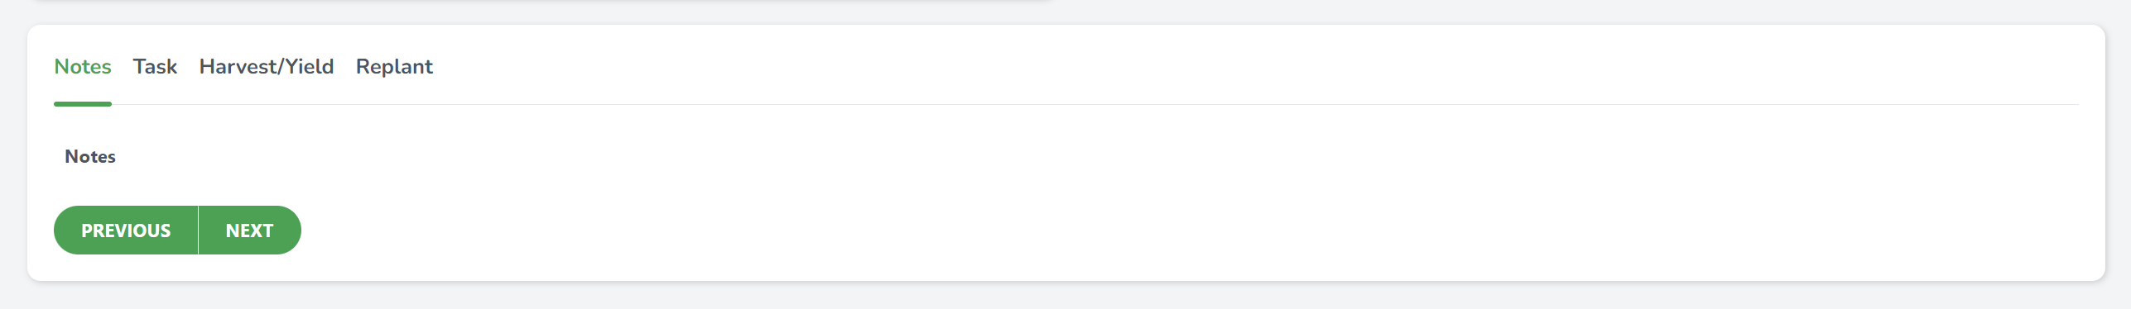The image size is (2131, 309).
Task: Switch to the Task tab
Action: point(155,66)
